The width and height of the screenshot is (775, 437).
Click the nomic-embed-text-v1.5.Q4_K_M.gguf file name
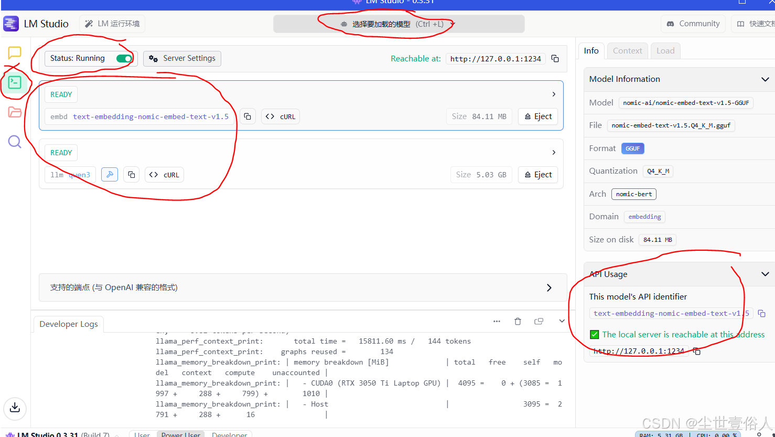(x=671, y=125)
